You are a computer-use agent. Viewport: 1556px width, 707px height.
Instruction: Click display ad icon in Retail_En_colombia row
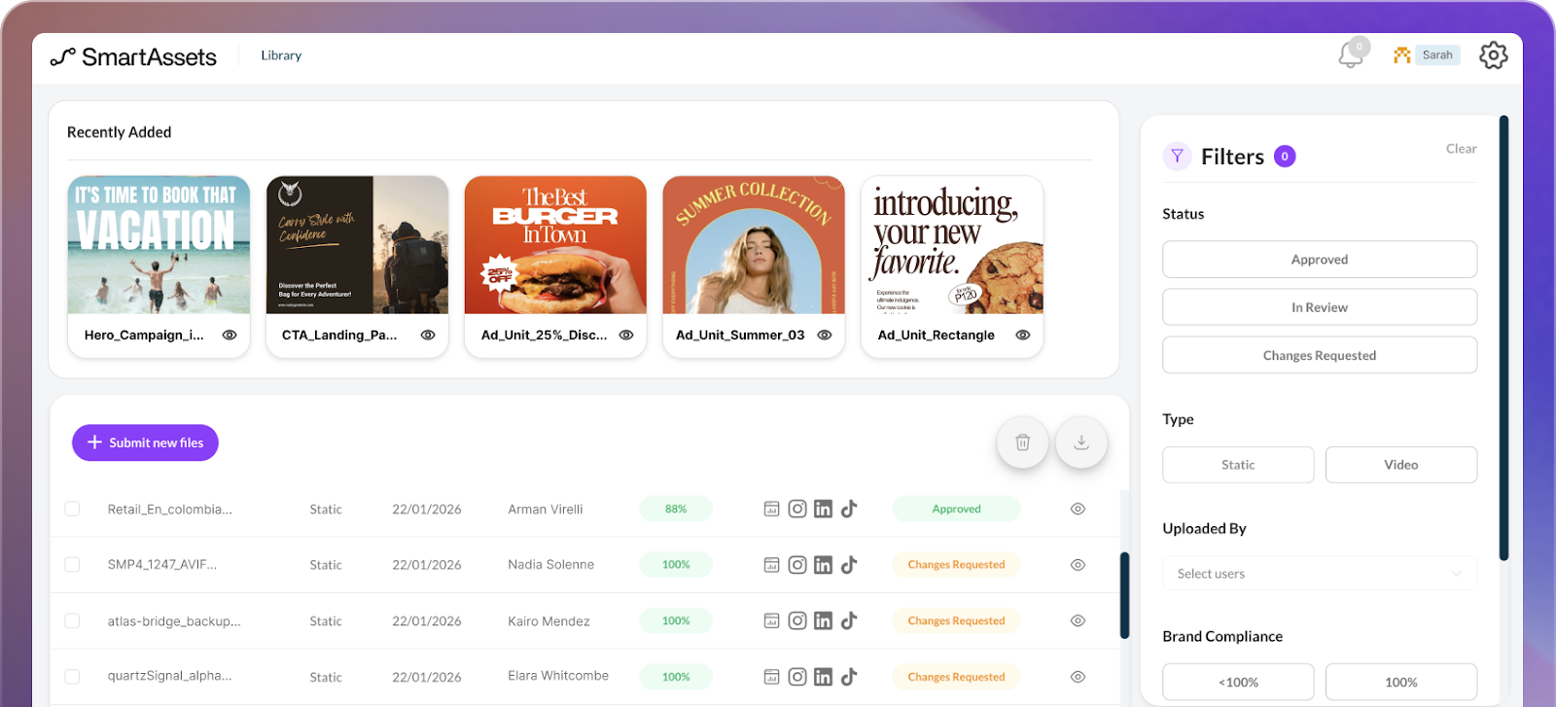pos(771,509)
